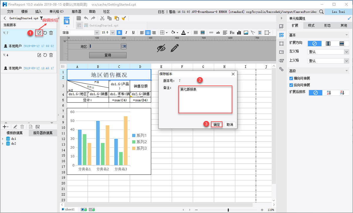353x213 pixels.
Task: Click the cut scissors icon
Action: click(102, 18)
